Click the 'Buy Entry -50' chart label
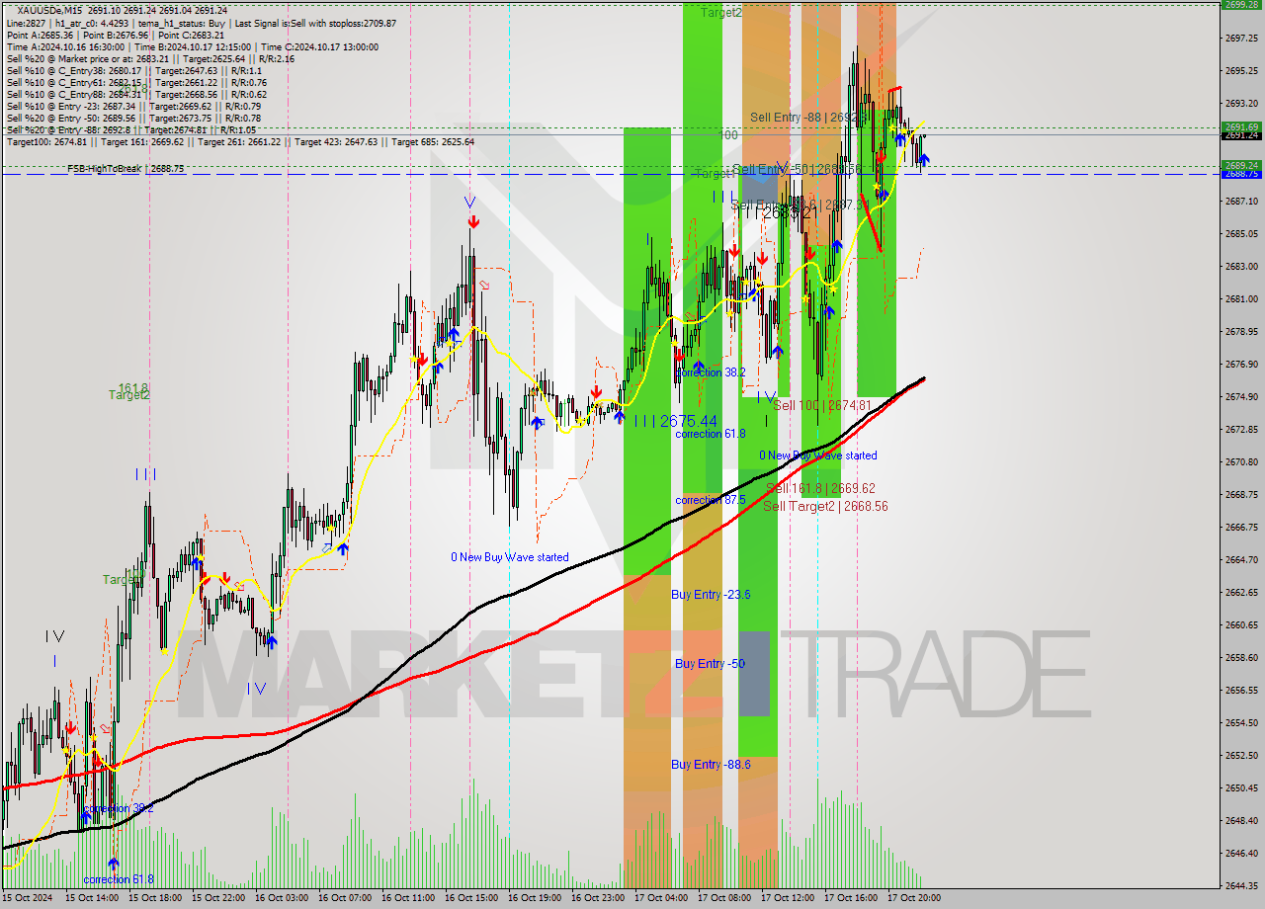1265x909 pixels. (710, 663)
